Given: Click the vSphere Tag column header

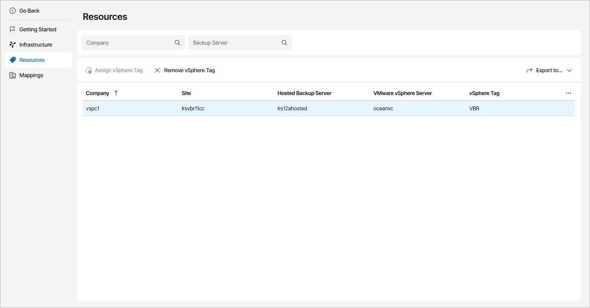Looking at the screenshot, I should point(484,93).
